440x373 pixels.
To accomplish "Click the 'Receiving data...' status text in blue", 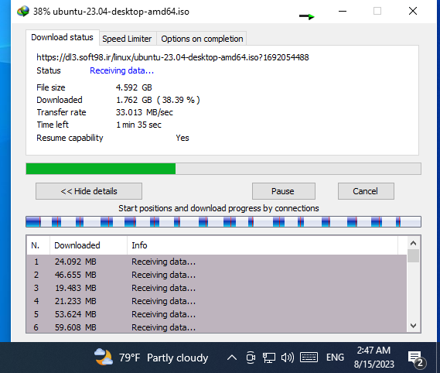I will tap(121, 70).
